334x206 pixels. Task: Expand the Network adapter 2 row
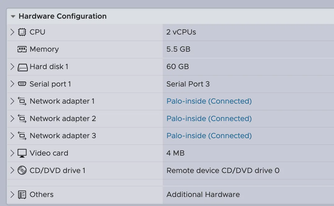pos(12,119)
